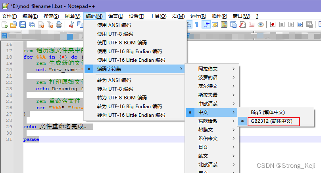Image resolution: width=321 pixels, height=173 pixels.
Task: Click Run Macro Multiple Times icon
Action: pyautogui.click(x=300, y=25)
